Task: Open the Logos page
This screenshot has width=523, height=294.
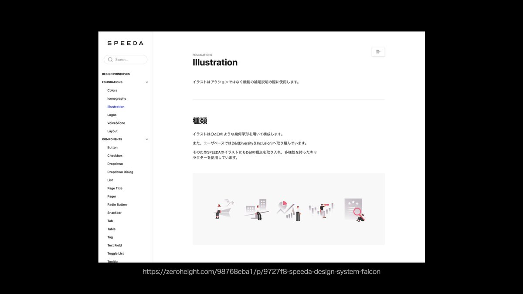Action: [112, 115]
